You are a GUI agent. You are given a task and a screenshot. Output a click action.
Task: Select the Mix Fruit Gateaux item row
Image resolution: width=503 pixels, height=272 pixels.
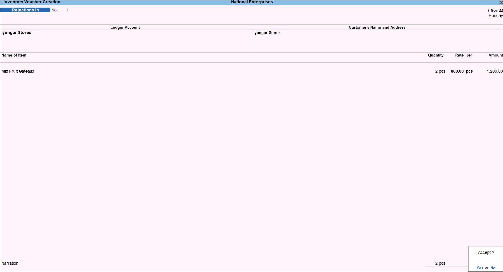point(251,71)
